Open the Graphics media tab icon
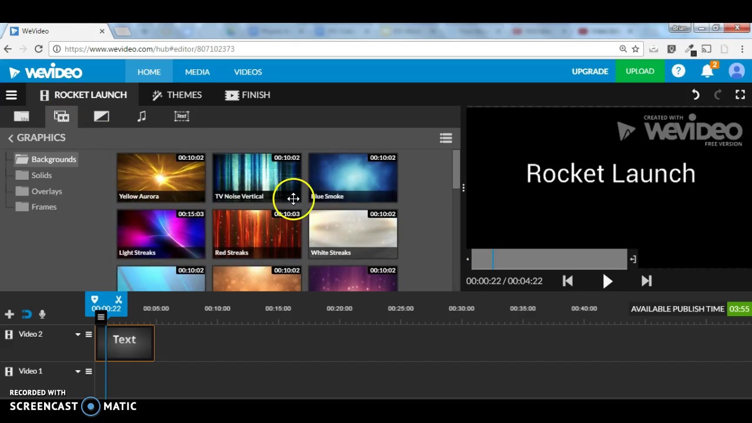 (x=61, y=116)
